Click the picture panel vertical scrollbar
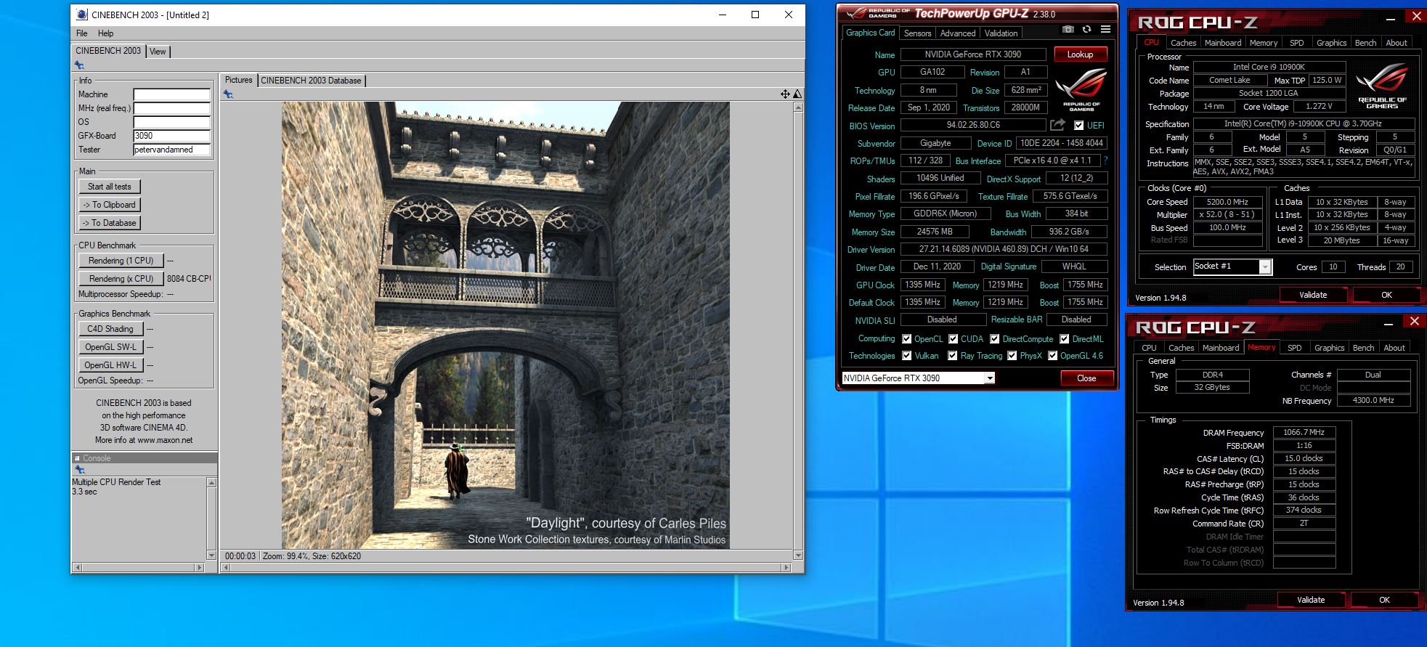Viewport: 1427px width, 647px height. point(798,331)
